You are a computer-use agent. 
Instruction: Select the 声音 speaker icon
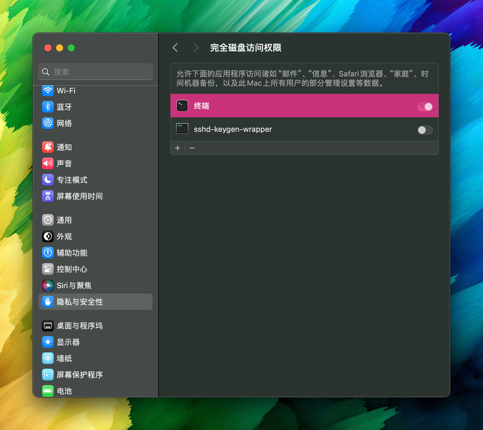(48, 163)
